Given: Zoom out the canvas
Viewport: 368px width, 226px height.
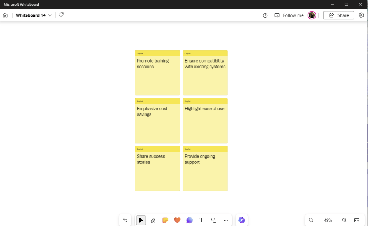Looking at the screenshot, I should pos(311,220).
